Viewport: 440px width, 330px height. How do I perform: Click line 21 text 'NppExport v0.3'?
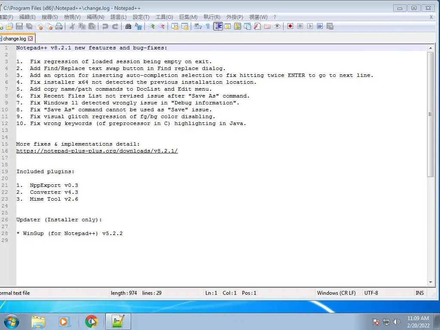tap(54, 185)
